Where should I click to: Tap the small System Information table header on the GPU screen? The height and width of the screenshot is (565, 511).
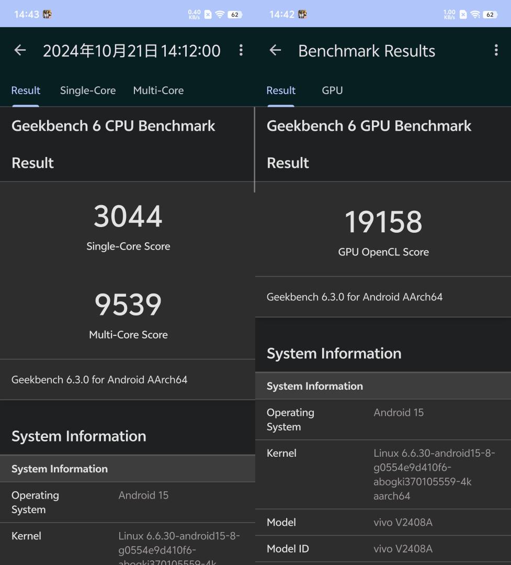tap(314, 386)
